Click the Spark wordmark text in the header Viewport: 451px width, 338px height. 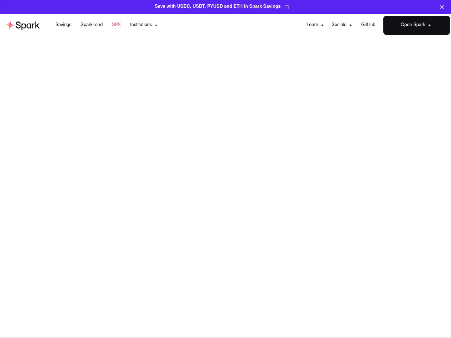27,25
